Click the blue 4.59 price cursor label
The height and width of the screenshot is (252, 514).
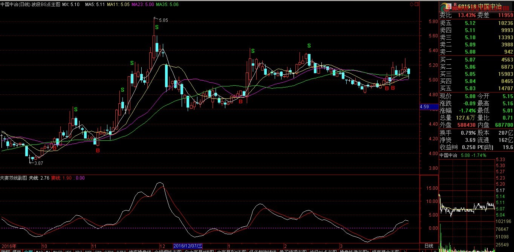tap(429, 107)
